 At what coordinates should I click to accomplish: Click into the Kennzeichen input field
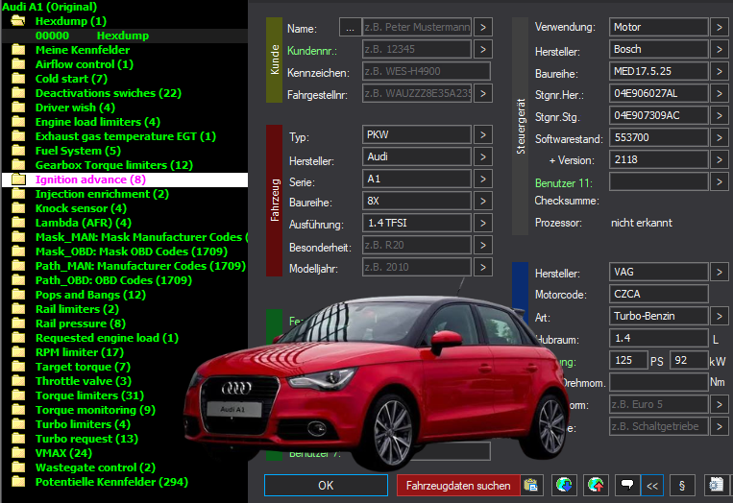tap(427, 71)
